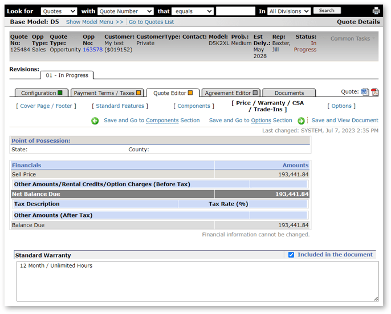Click the search value text field
The width and height of the screenshot is (391, 314).
235,11
